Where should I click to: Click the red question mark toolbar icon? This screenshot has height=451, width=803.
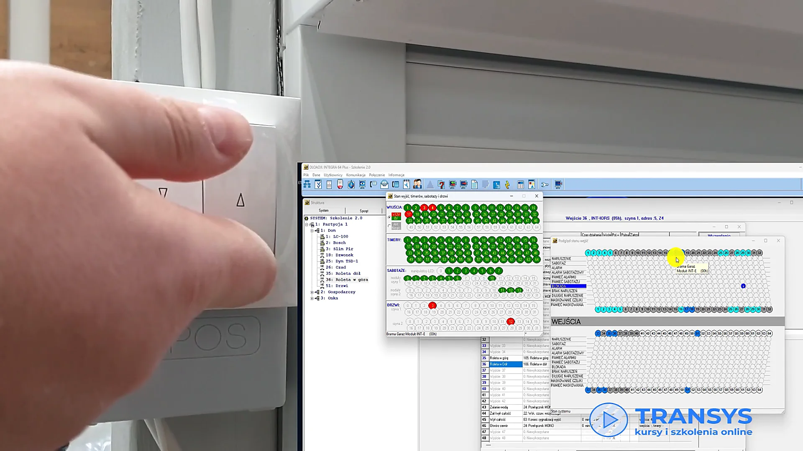coord(441,185)
